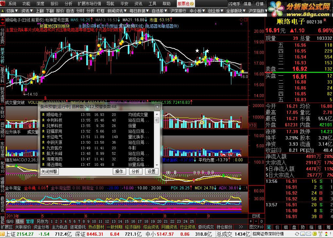Image resolution: width=333 pixels, height=238 pixels.
Task: Click the red diamond icon above chart
Action: (x=241, y=20)
